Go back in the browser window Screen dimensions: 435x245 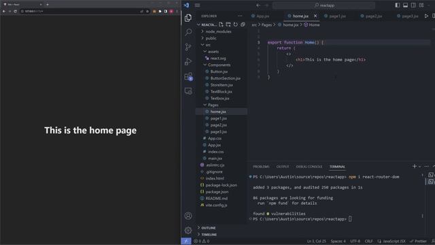tap(4, 11)
